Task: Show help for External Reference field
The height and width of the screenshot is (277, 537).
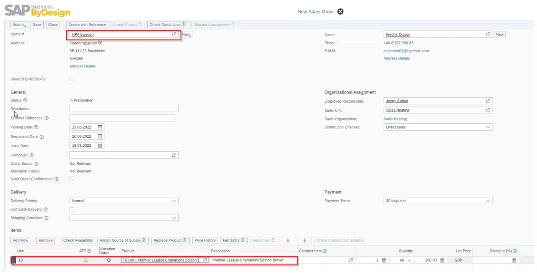Action: pyautogui.click(x=47, y=118)
